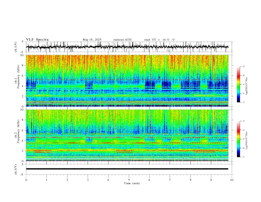Viewport: 261px width, 202px height.
Task: Click the 'ch.3(V)' waveform axis label
Action: coord(16,169)
